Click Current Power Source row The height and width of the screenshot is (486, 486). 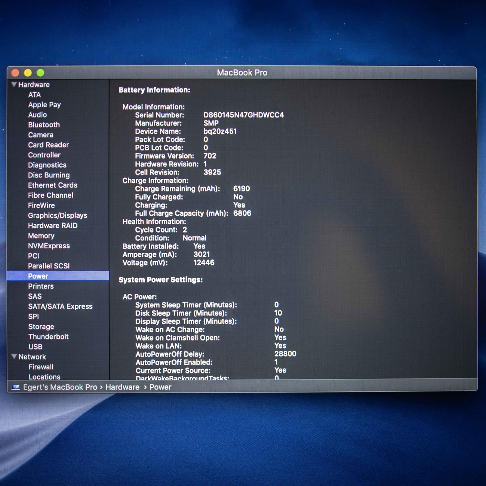click(211, 370)
